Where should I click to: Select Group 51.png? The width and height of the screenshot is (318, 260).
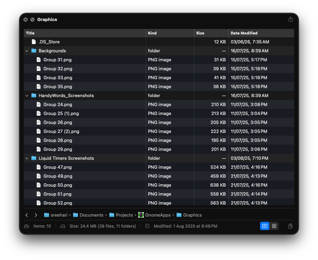[x=159, y=194]
